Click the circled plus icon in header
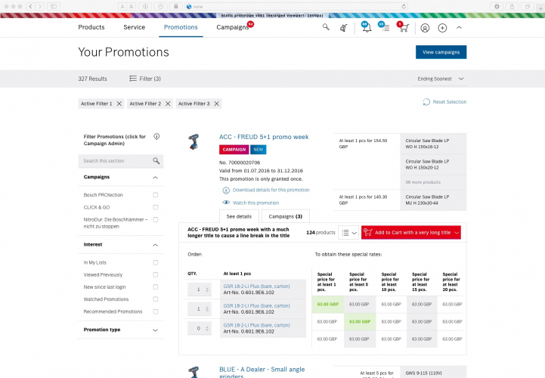545x378 pixels. (x=442, y=28)
